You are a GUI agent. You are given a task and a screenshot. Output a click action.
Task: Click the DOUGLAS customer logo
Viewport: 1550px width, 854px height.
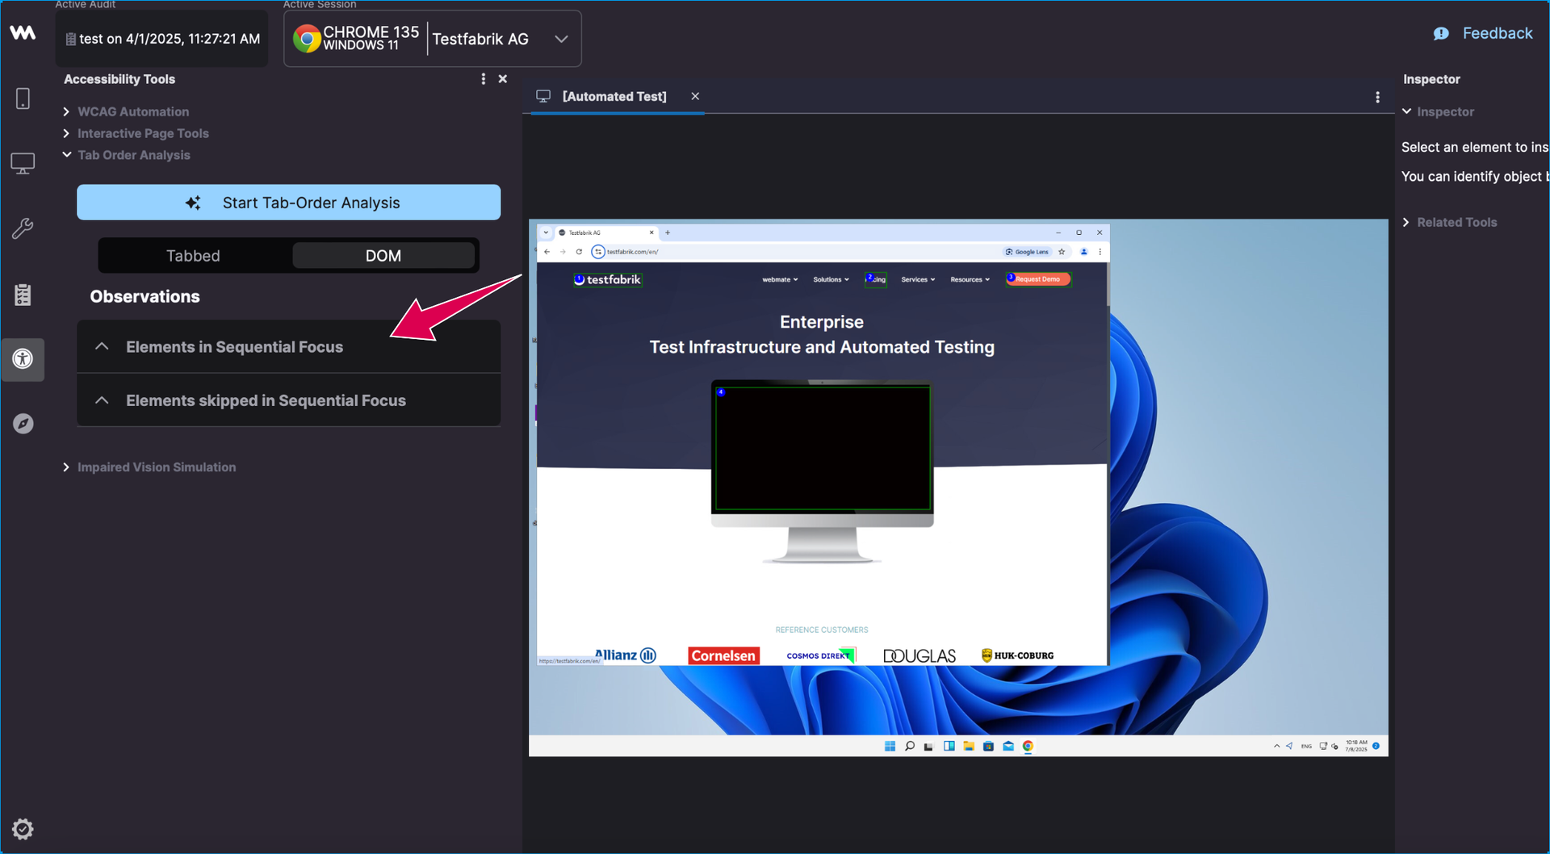[x=920, y=655]
